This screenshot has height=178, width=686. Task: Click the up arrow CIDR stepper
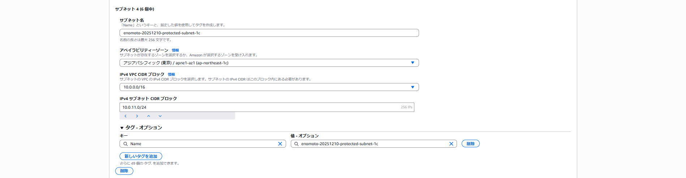[148, 116]
